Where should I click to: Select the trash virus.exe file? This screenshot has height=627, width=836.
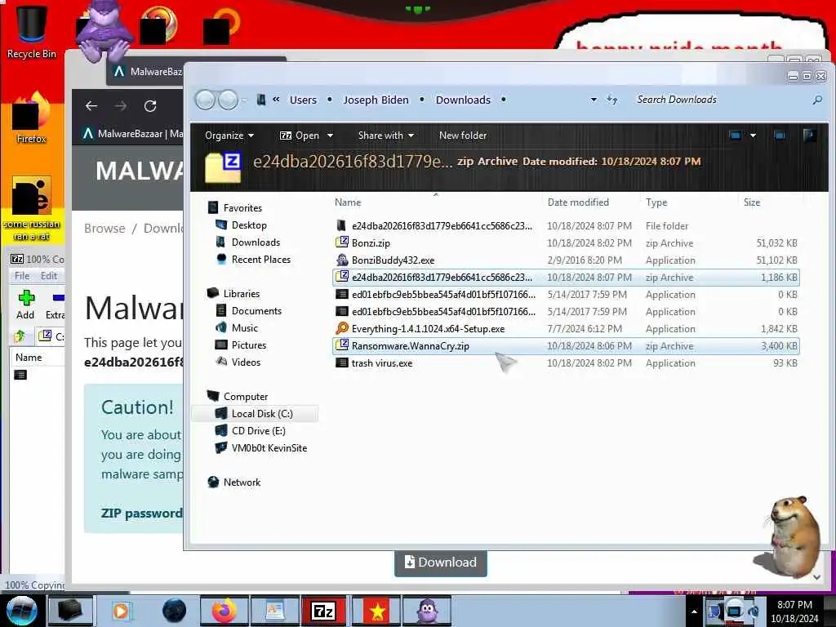click(x=566, y=363)
